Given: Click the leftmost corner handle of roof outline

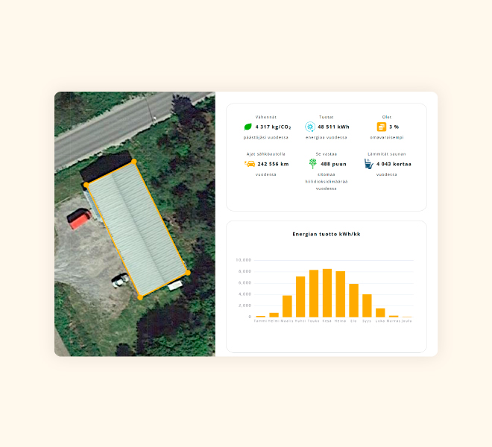Looking at the screenshot, I should click(86, 183).
